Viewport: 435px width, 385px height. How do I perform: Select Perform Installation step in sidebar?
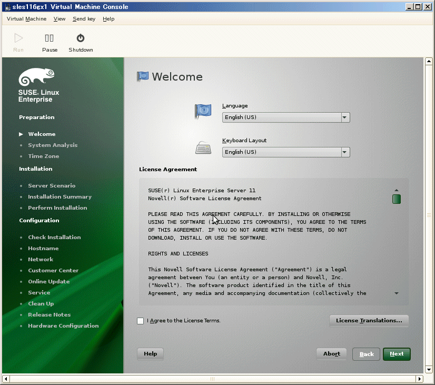point(57,208)
